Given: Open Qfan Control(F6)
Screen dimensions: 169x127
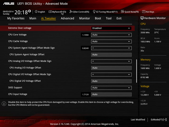Looking at the screenshot, I should (79, 12).
